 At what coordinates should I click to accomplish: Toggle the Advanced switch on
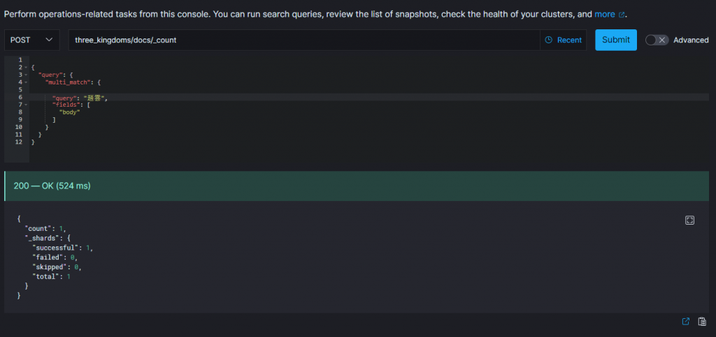coord(657,40)
